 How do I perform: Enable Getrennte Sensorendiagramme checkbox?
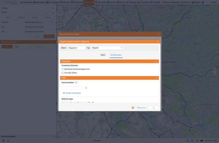click(62, 69)
